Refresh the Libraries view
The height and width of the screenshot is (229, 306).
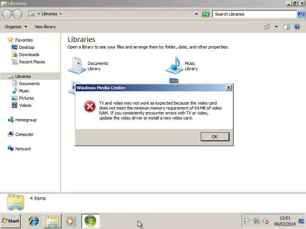(x=206, y=14)
